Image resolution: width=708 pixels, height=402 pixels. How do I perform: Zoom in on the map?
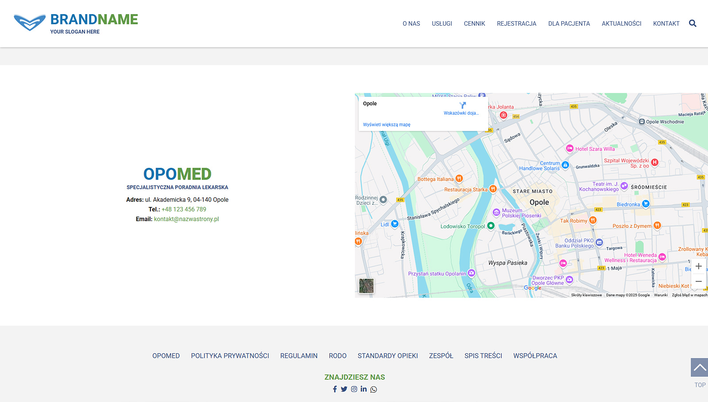coord(698,266)
